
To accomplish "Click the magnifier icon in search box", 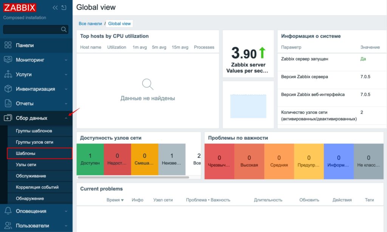I will (x=63, y=30).
